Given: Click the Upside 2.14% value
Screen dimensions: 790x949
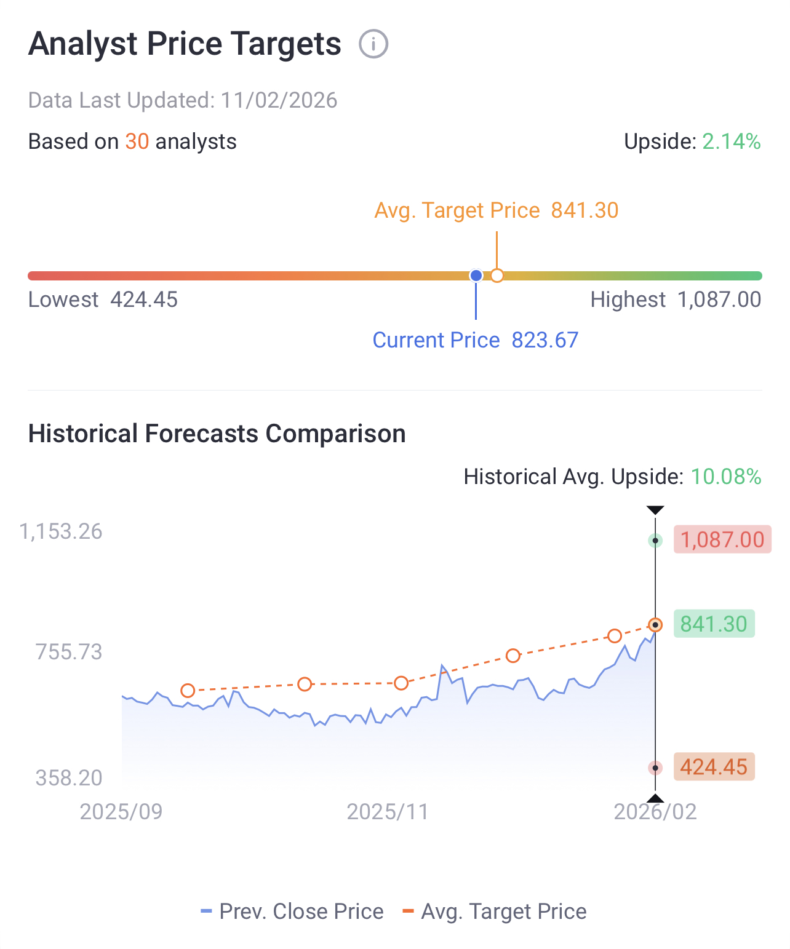Looking at the screenshot, I should pos(731,141).
